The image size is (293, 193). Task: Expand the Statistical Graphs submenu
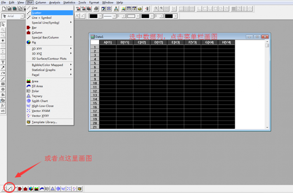(x=49, y=70)
